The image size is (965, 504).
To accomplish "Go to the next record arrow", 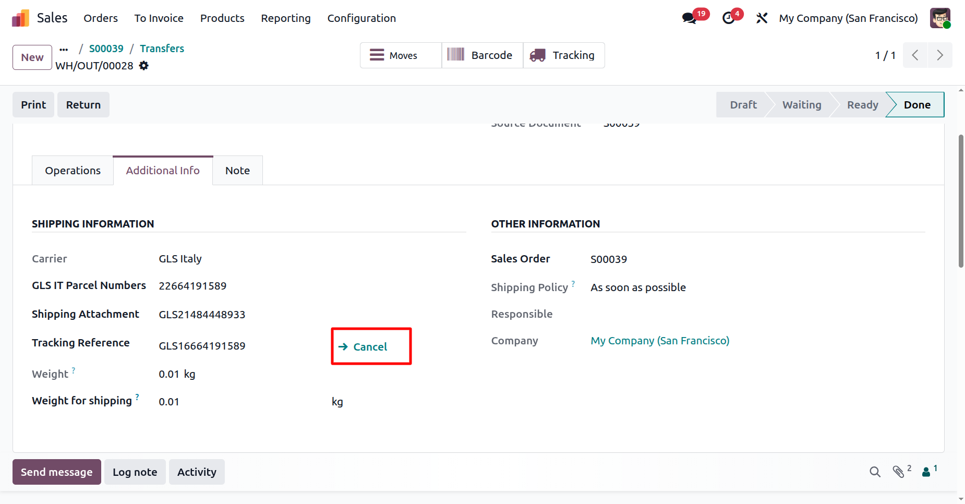I will coord(940,55).
